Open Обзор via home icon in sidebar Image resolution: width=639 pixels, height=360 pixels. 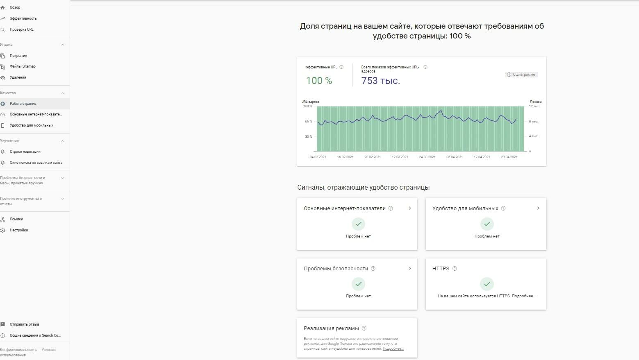tap(3, 7)
